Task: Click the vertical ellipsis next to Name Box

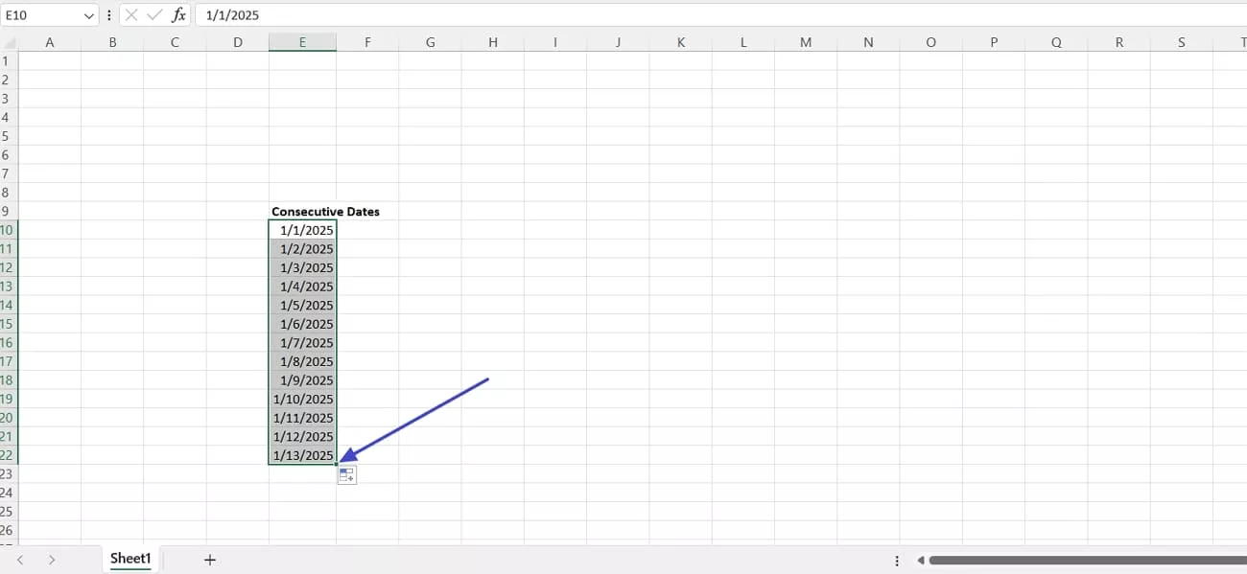Action: [x=109, y=14]
